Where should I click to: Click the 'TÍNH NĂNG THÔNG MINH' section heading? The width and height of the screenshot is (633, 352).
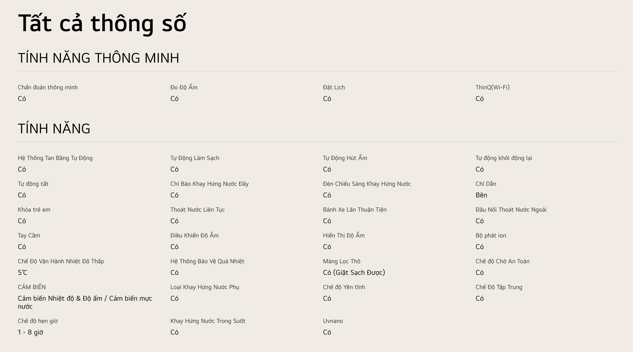tap(98, 58)
